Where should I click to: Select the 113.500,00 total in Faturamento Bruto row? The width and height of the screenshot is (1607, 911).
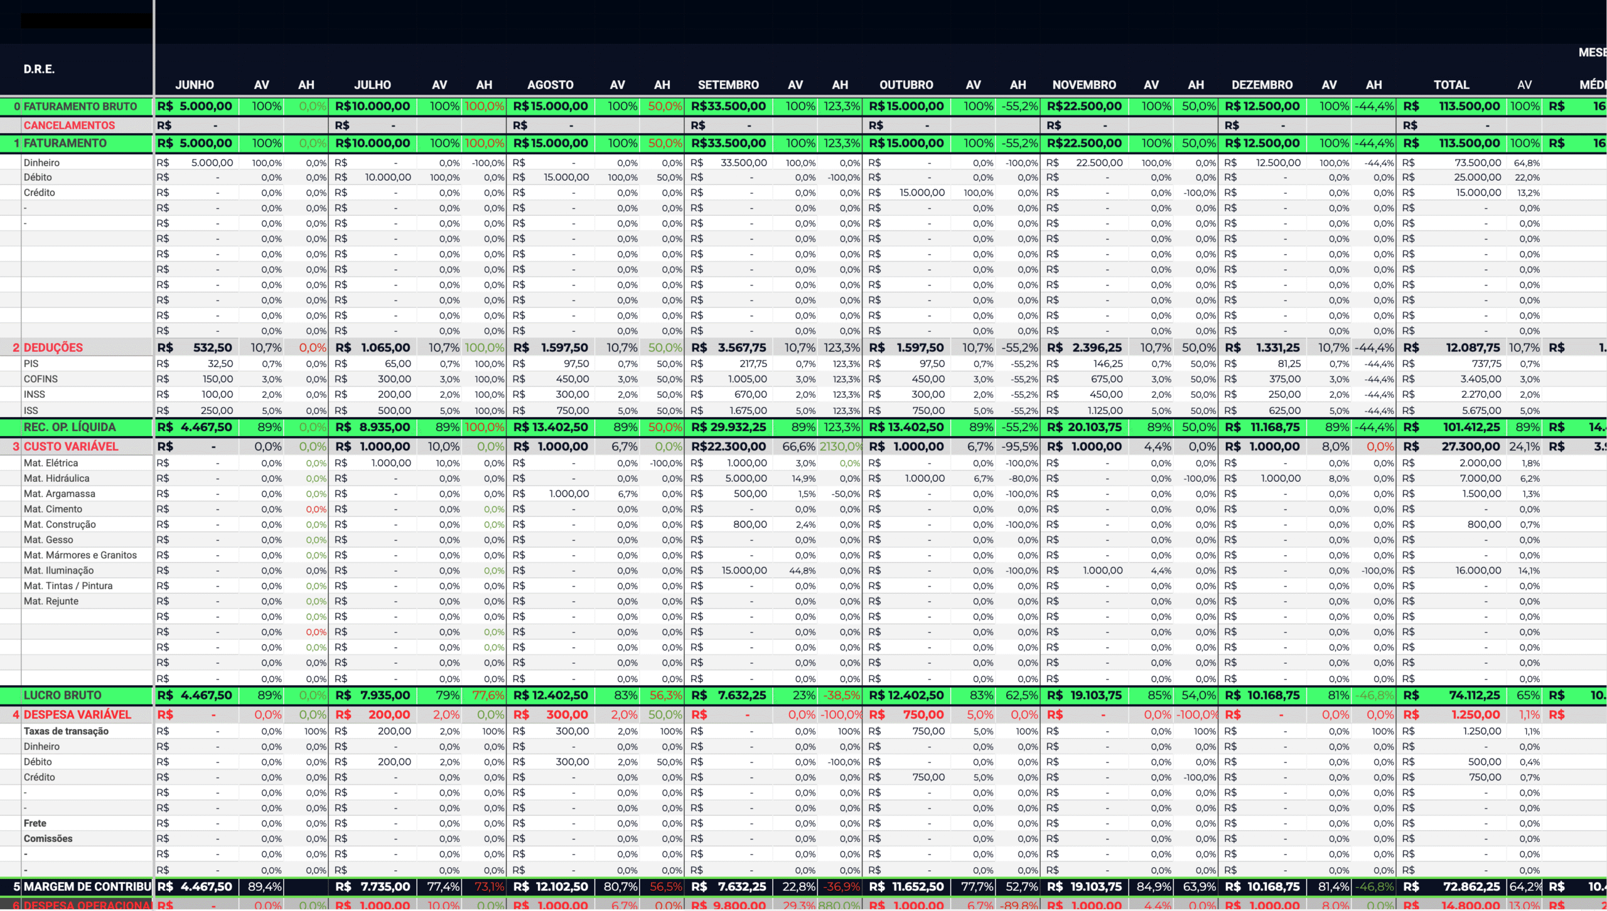[x=1470, y=107]
